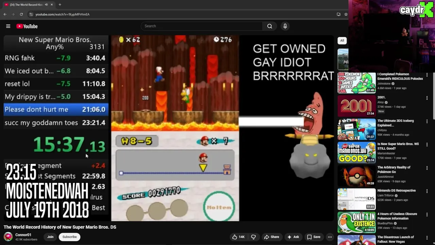Open title 'The Arbitrary Reality of Pokémon Go'
Screen dimensions: 435x245
[x=394, y=169]
